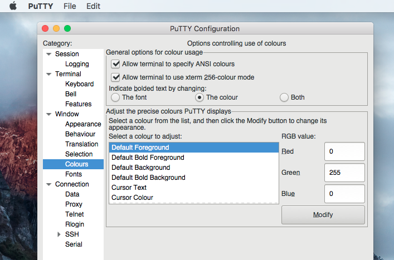Screen dimensions: 394x260
Task: Select 'The font' radio option
Action: click(115, 97)
